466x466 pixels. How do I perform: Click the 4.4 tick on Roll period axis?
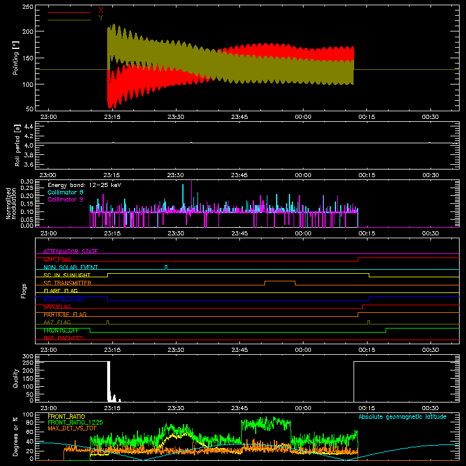pos(29,126)
